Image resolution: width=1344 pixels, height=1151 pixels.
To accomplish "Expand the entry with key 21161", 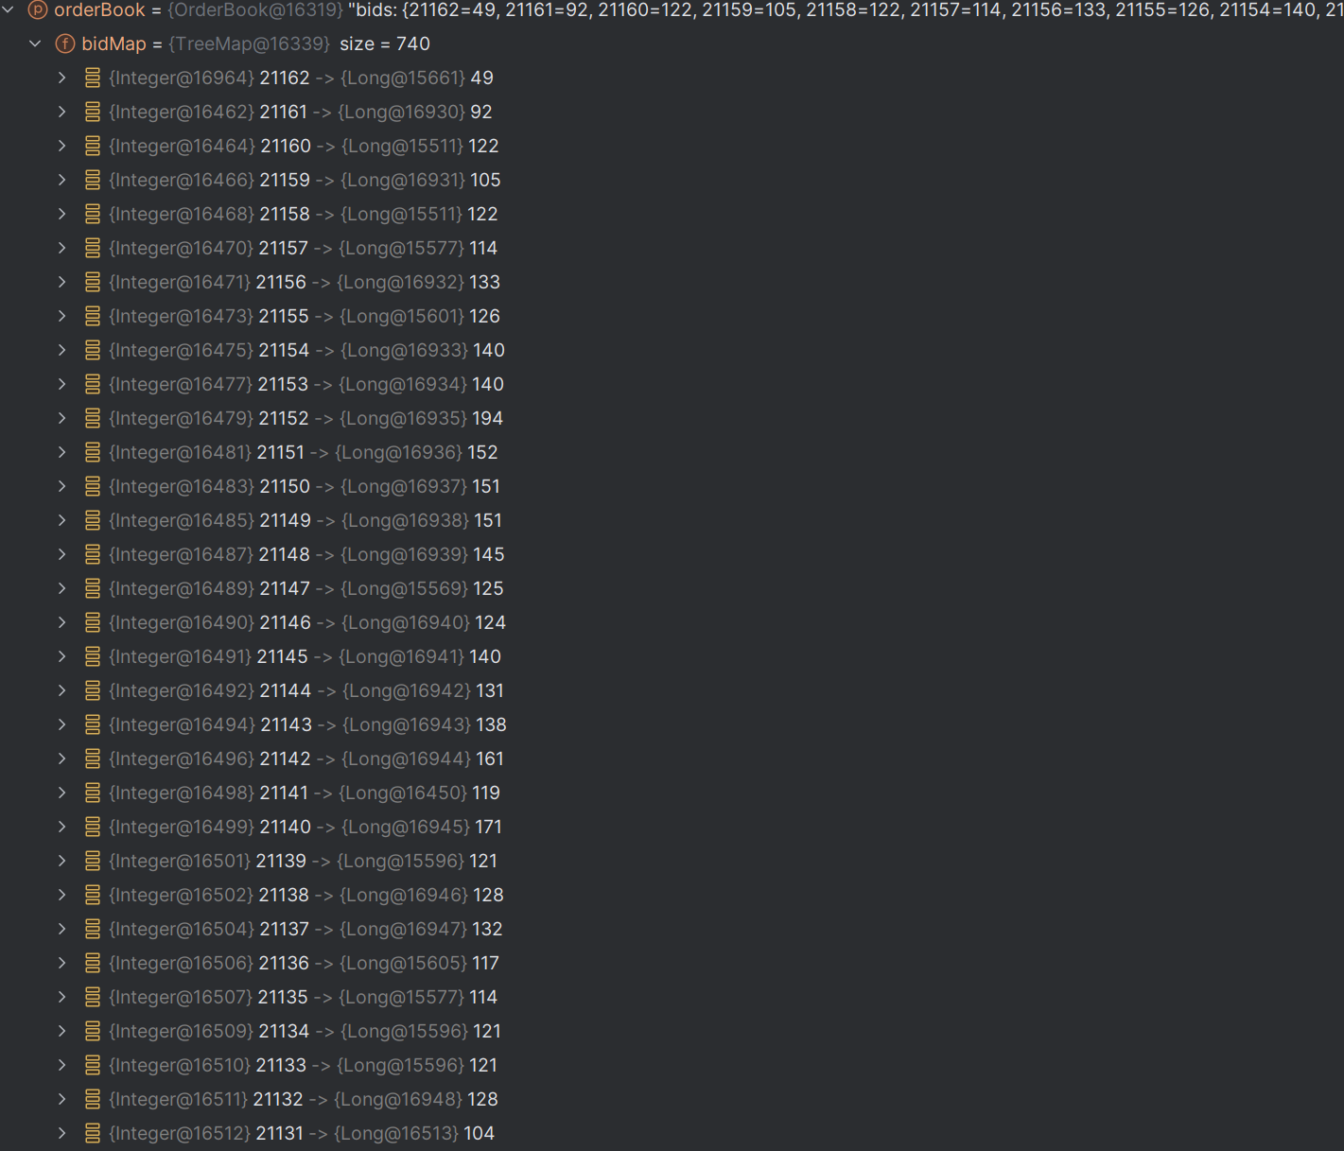I will point(62,112).
